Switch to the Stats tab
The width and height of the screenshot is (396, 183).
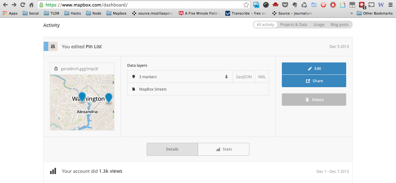(224, 149)
